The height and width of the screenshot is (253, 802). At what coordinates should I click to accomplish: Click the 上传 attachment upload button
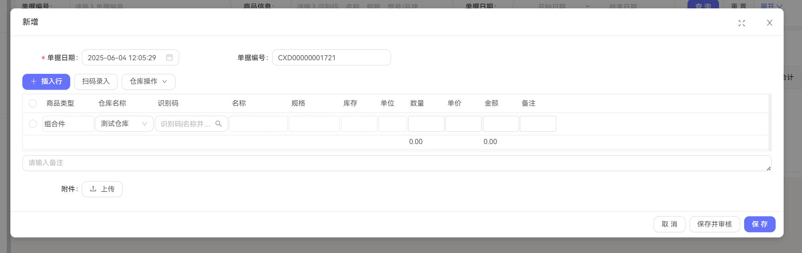point(102,189)
